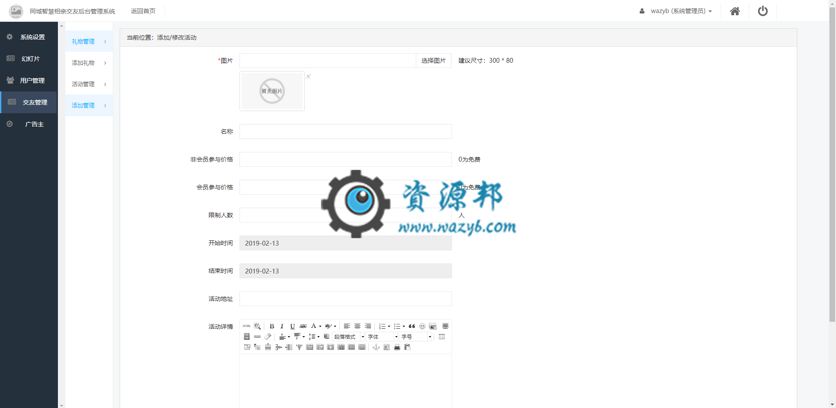This screenshot has height=408, width=836.
Task: Open 系统设置 in the sidebar
Action: pos(29,37)
